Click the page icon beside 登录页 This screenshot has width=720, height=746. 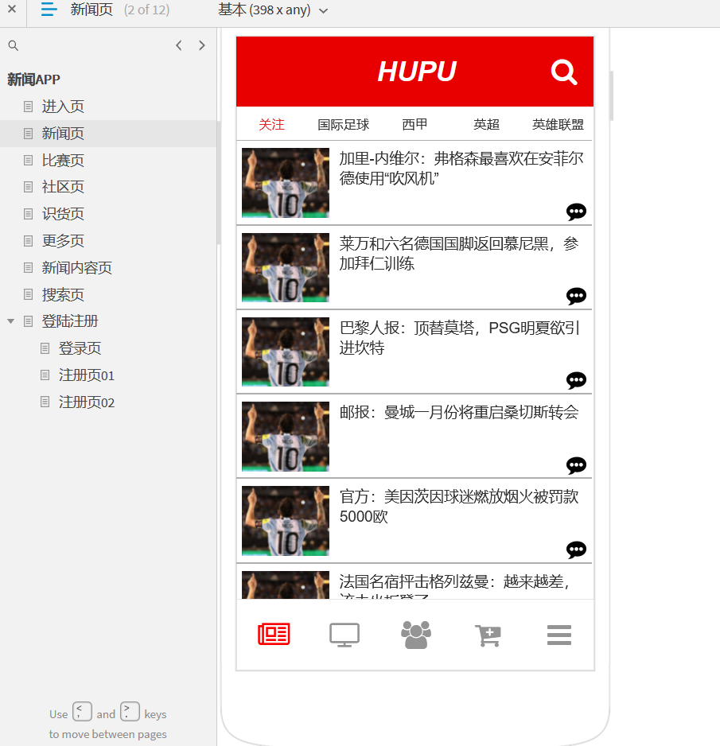coord(45,348)
